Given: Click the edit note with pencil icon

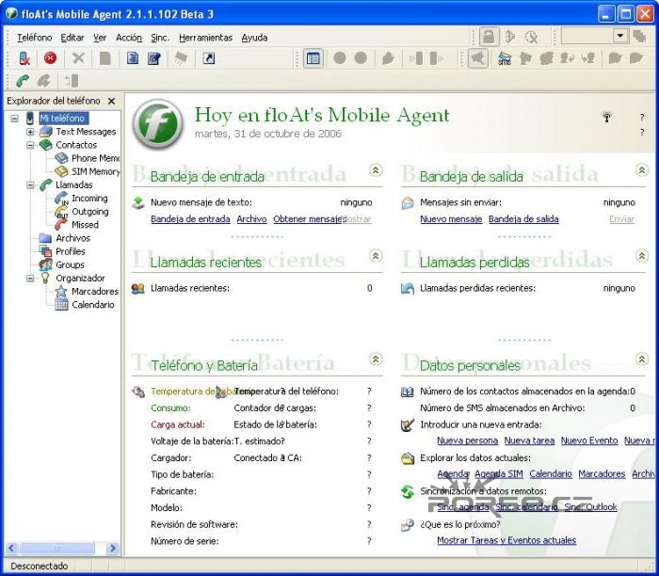Looking at the screenshot, I should [x=154, y=58].
